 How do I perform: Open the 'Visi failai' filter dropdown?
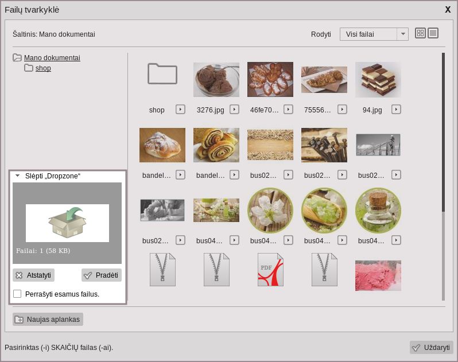[374, 34]
